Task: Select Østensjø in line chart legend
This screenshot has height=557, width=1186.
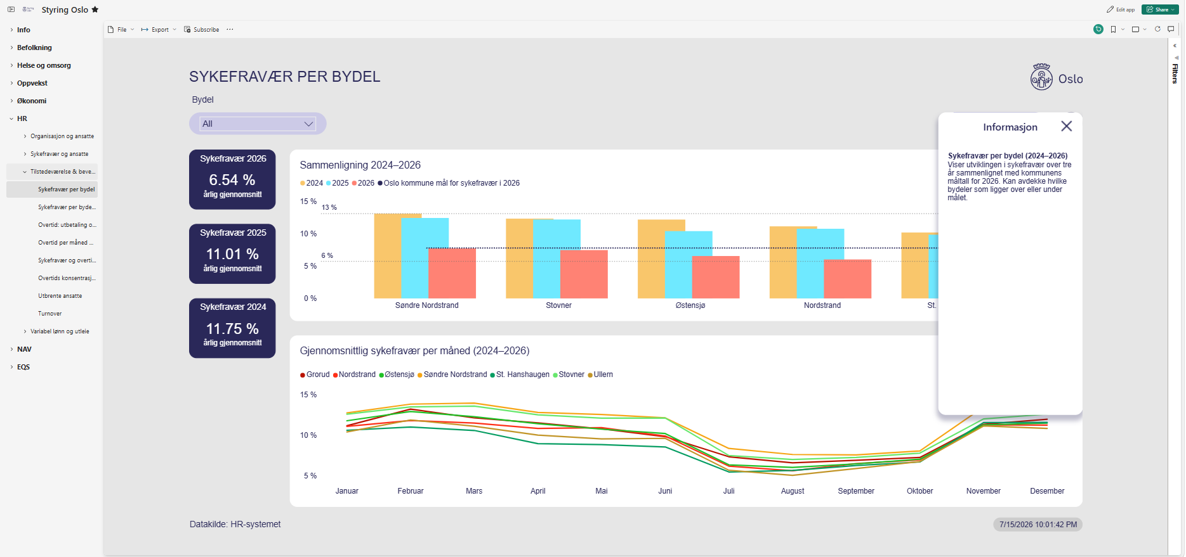Action: 397,375
